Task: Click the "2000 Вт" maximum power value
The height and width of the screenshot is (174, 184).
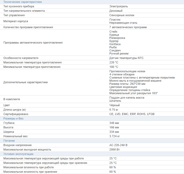Action: click(x=114, y=149)
